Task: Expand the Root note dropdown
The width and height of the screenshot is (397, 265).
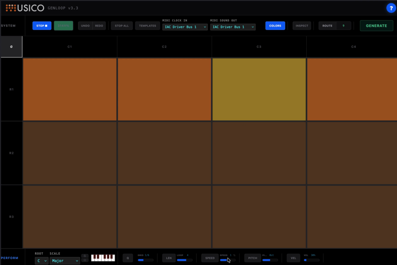Action: click(41, 261)
